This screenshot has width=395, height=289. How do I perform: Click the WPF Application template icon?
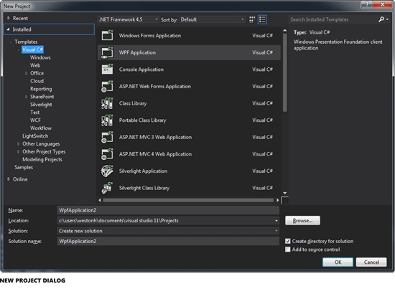107,52
